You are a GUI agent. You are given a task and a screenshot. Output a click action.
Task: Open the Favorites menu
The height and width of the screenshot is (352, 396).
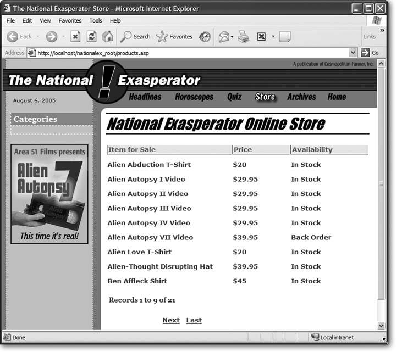tap(70, 21)
